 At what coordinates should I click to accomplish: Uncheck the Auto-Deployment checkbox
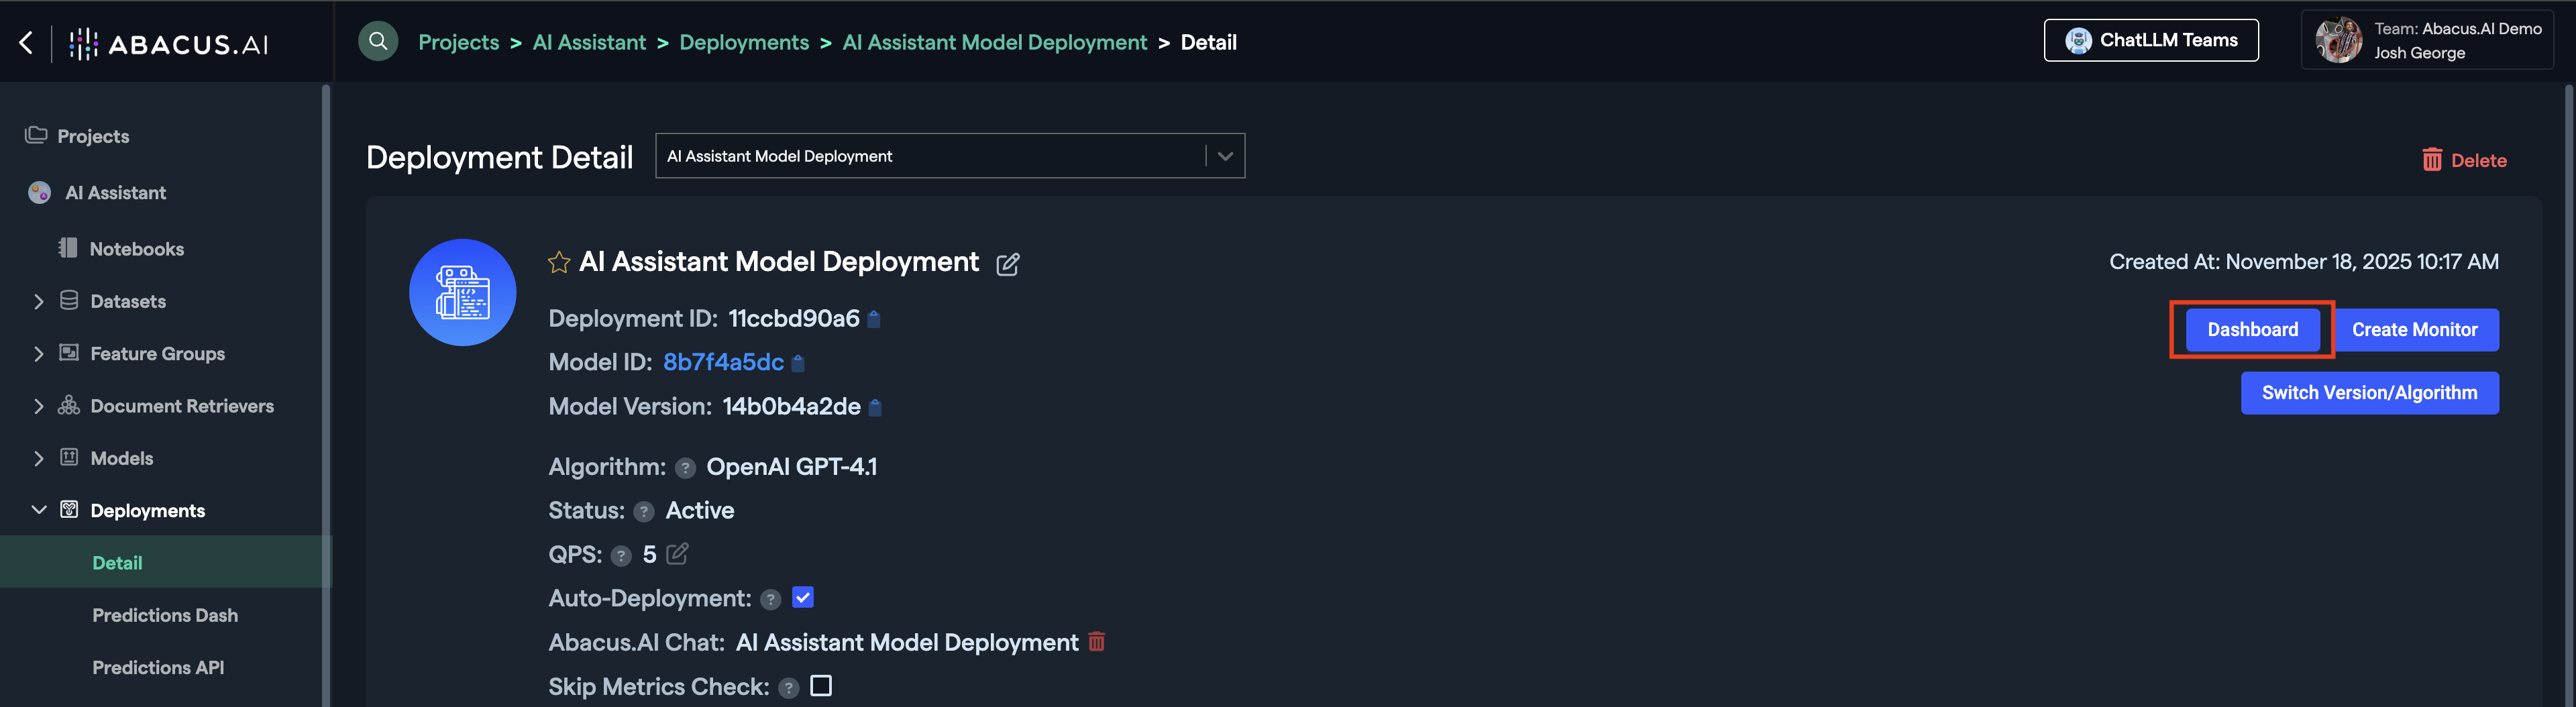(x=802, y=598)
